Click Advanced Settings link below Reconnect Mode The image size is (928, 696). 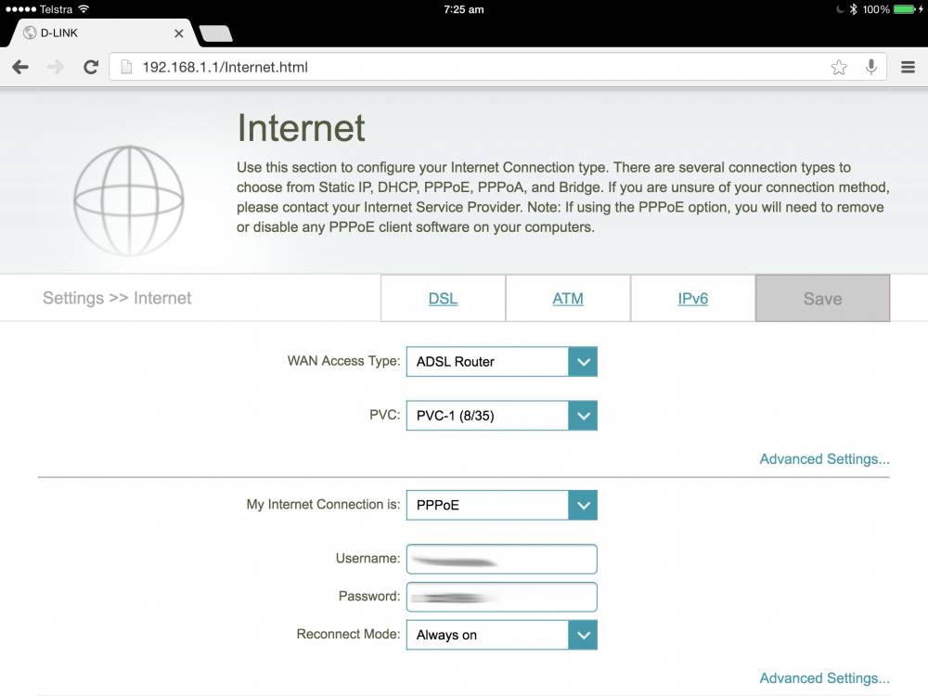point(824,677)
